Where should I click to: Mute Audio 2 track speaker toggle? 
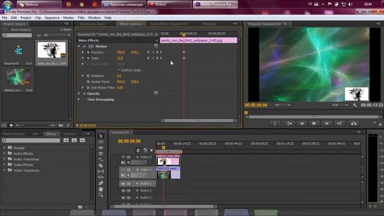(x=123, y=191)
